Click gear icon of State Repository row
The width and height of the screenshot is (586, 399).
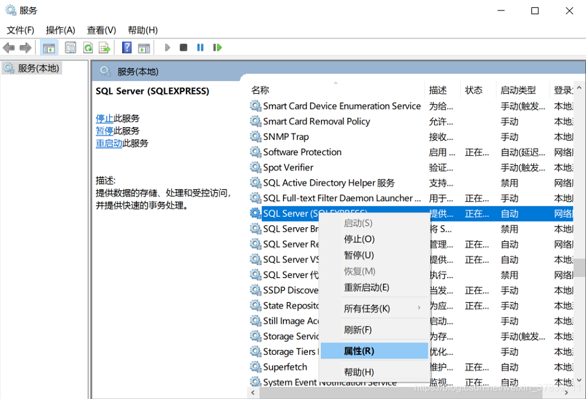256,306
